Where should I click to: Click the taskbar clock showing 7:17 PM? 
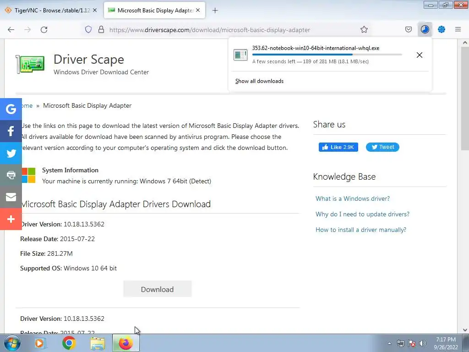point(446,343)
